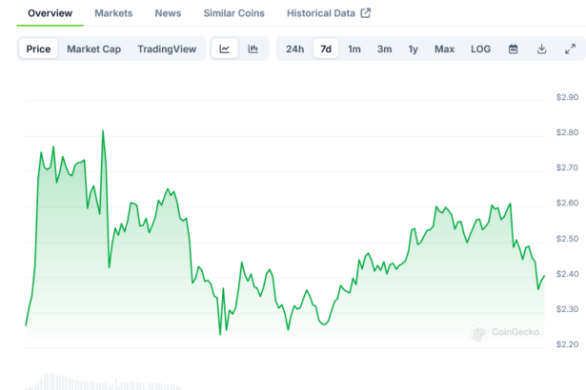Viewport: 586px width, 390px height.
Task: Select the Price chart mode
Action: tap(39, 49)
